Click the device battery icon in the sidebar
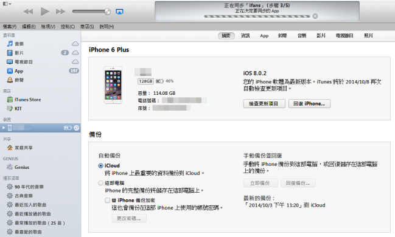 coord(68,128)
